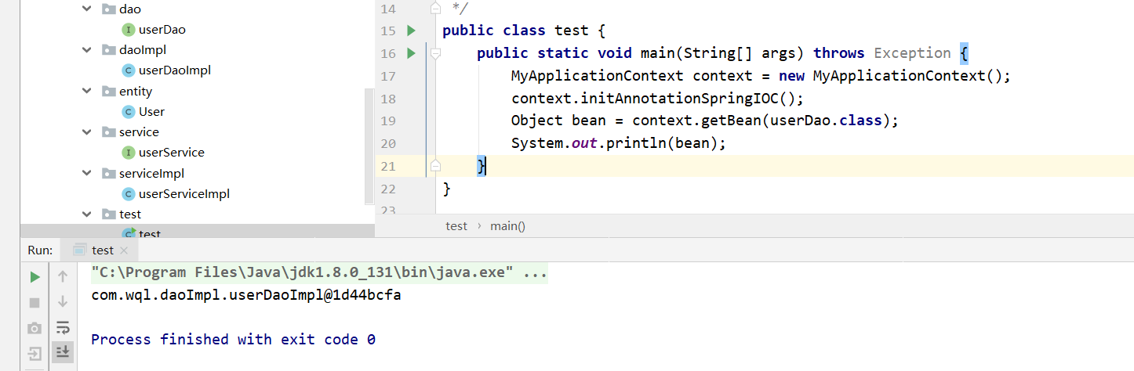Click the project tree vertical scrollbar
The width and height of the screenshot is (1134, 371).
pos(369,145)
